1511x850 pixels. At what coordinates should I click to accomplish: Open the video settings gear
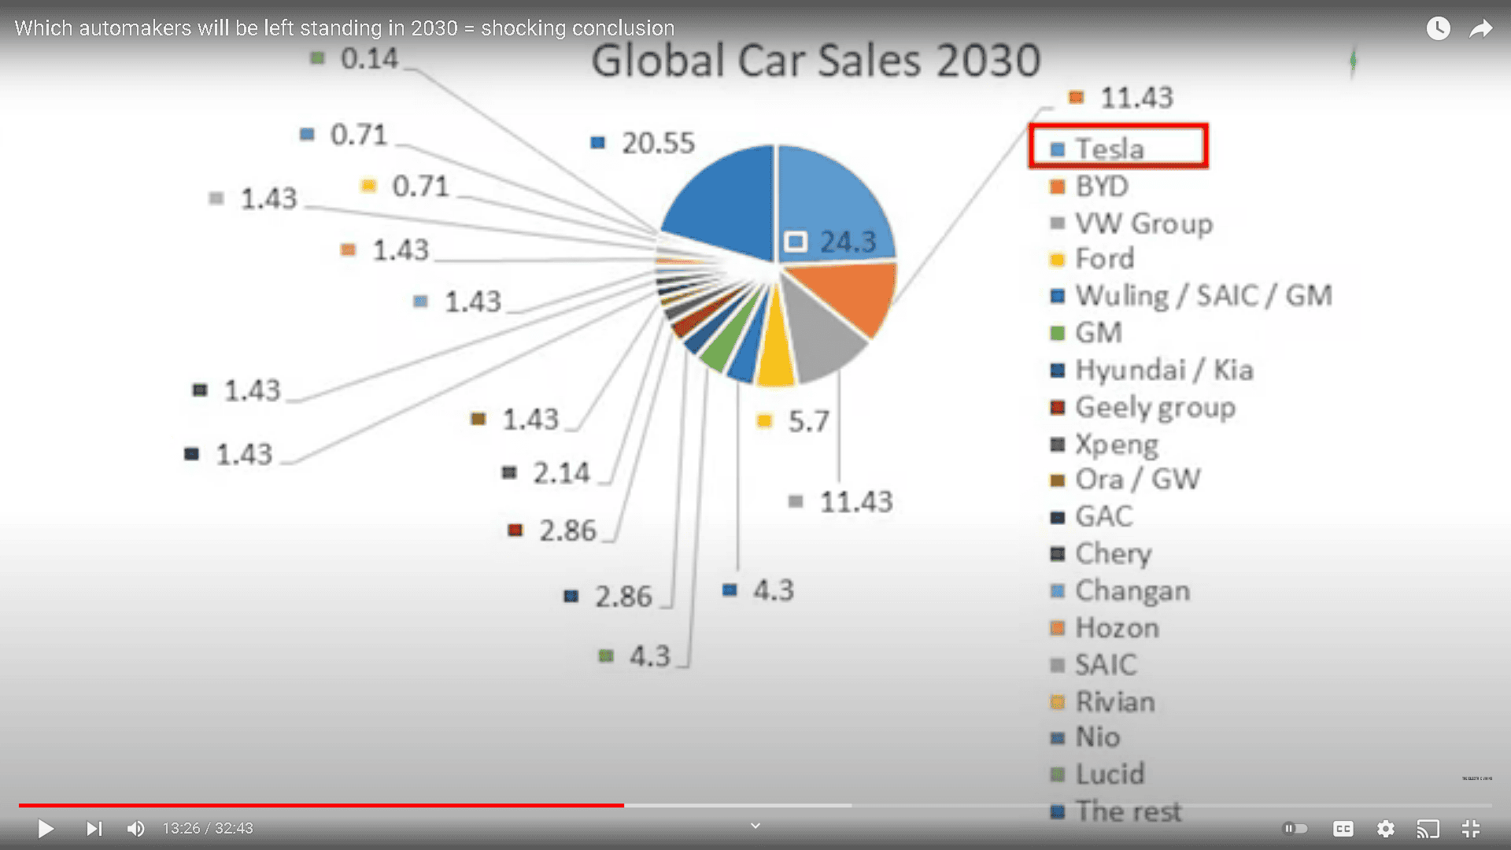click(1386, 829)
